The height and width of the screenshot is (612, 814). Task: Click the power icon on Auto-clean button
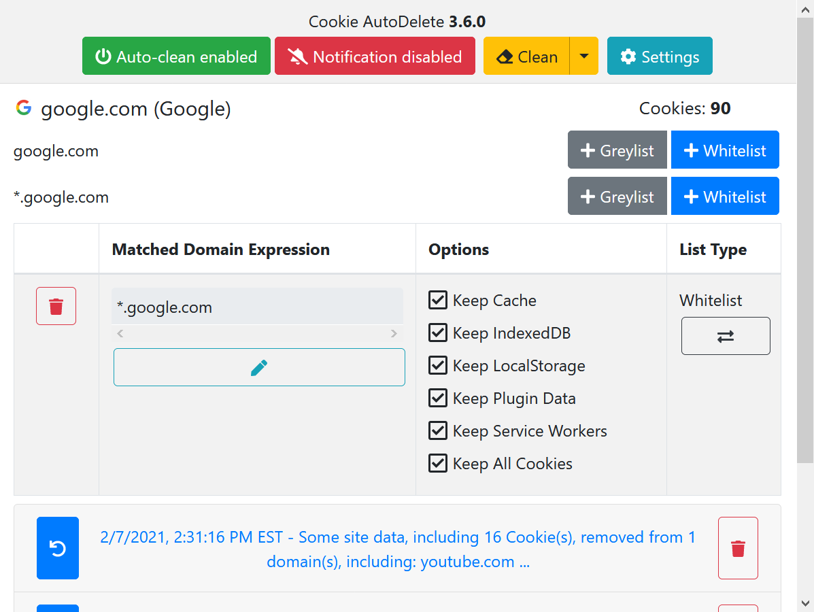tap(102, 56)
